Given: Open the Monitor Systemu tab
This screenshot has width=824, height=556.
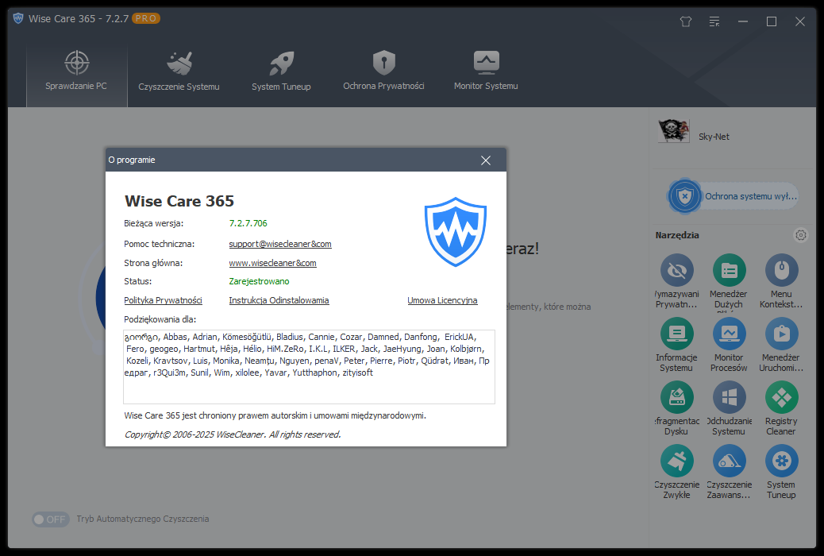Looking at the screenshot, I should tap(486, 71).
